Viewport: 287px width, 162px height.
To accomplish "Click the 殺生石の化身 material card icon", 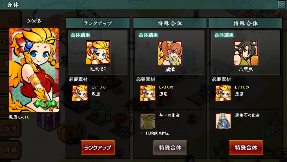I will pos(223,121).
